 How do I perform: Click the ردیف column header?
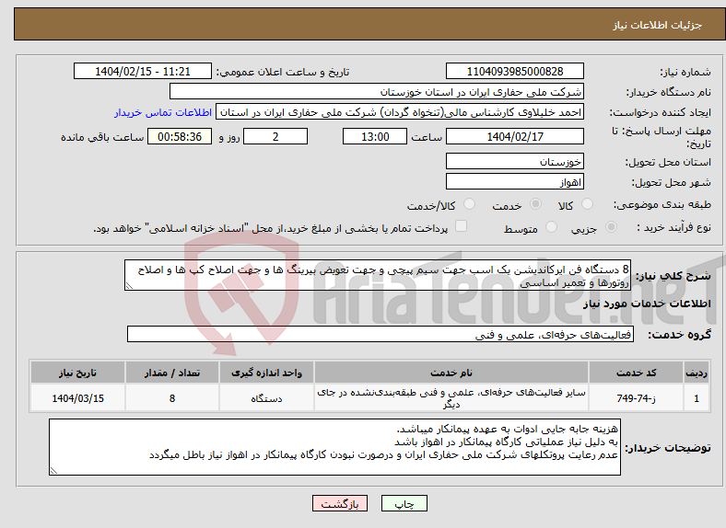point(697,373)
